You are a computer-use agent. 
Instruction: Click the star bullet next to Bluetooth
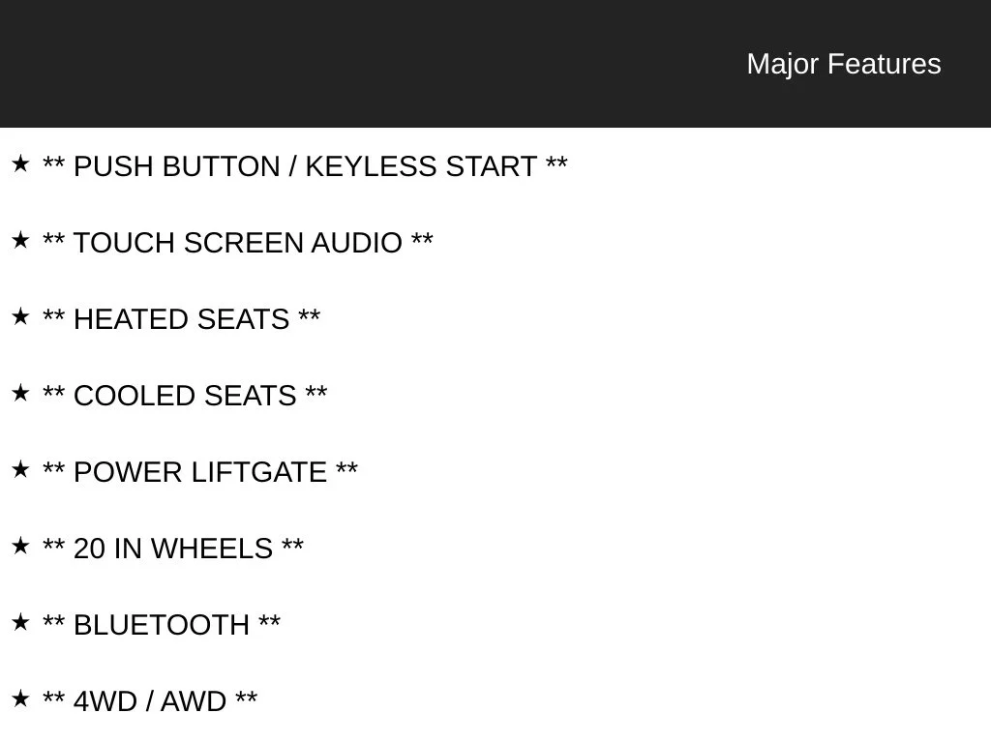(20, 622)
